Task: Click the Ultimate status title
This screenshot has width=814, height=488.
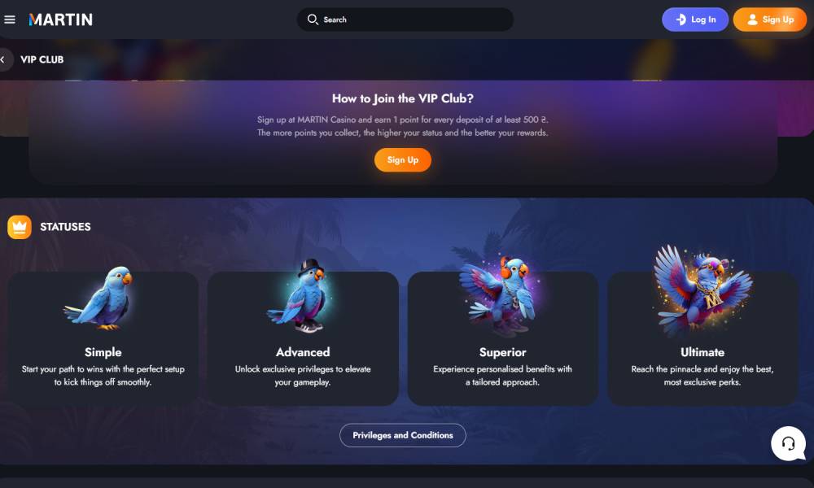Action: click(702, 352)
